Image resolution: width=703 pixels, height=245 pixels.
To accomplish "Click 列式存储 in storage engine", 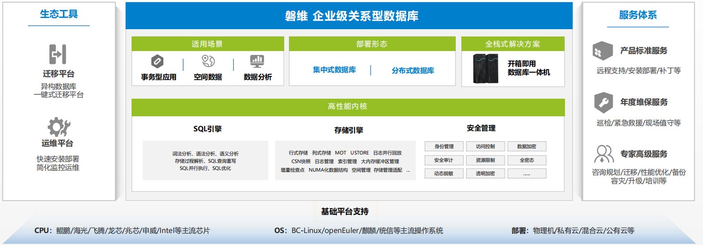I will [322, 153].
